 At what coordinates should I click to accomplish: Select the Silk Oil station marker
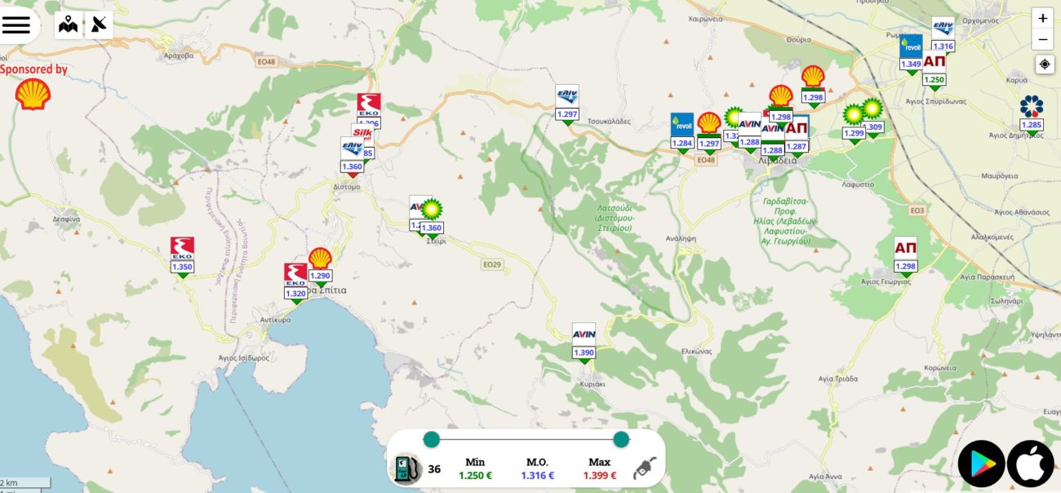(x=363, y=132)
